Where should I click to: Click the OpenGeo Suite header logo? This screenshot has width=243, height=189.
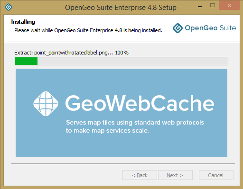[x=204, y=28]
